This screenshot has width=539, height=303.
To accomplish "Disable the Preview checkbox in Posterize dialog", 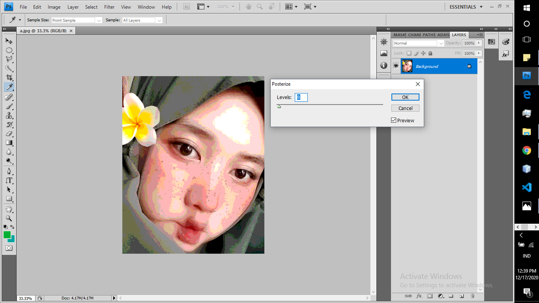I will [393, 120].
